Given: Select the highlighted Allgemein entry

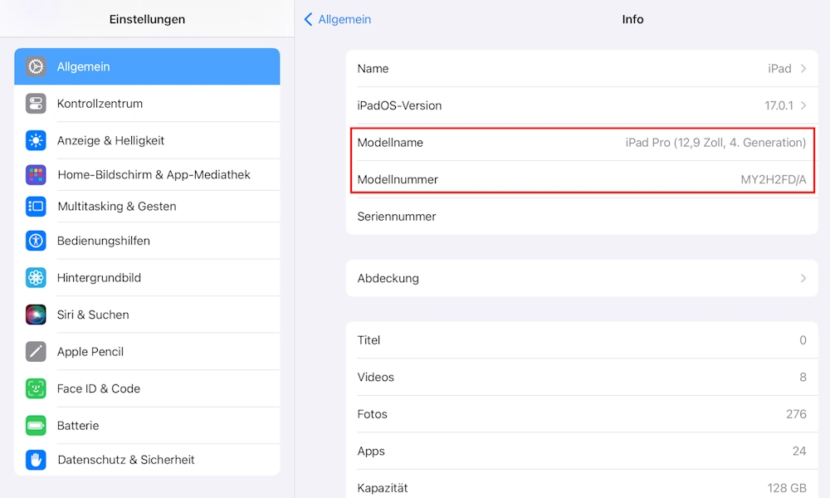Looking at the screenshot, I should coord(147,66).
